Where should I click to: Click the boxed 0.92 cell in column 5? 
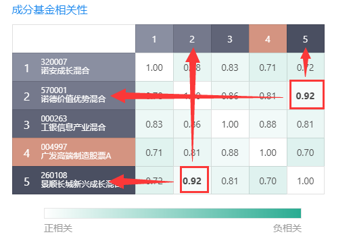(x=307, y=94)
